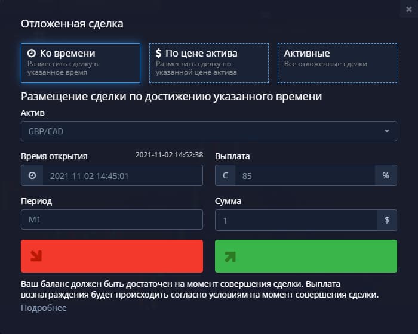The width and height of the screenshot is (418, 334).
Task: Open the 'Подробнее' link
Action: pyautogui.click(x=44, y=308)
